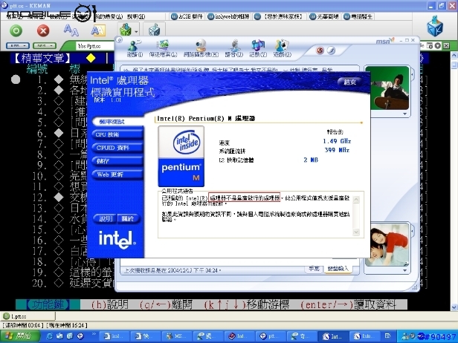Click the KKMAN scroll up arrow
This screenshot has height=343, width=458.
454,54
